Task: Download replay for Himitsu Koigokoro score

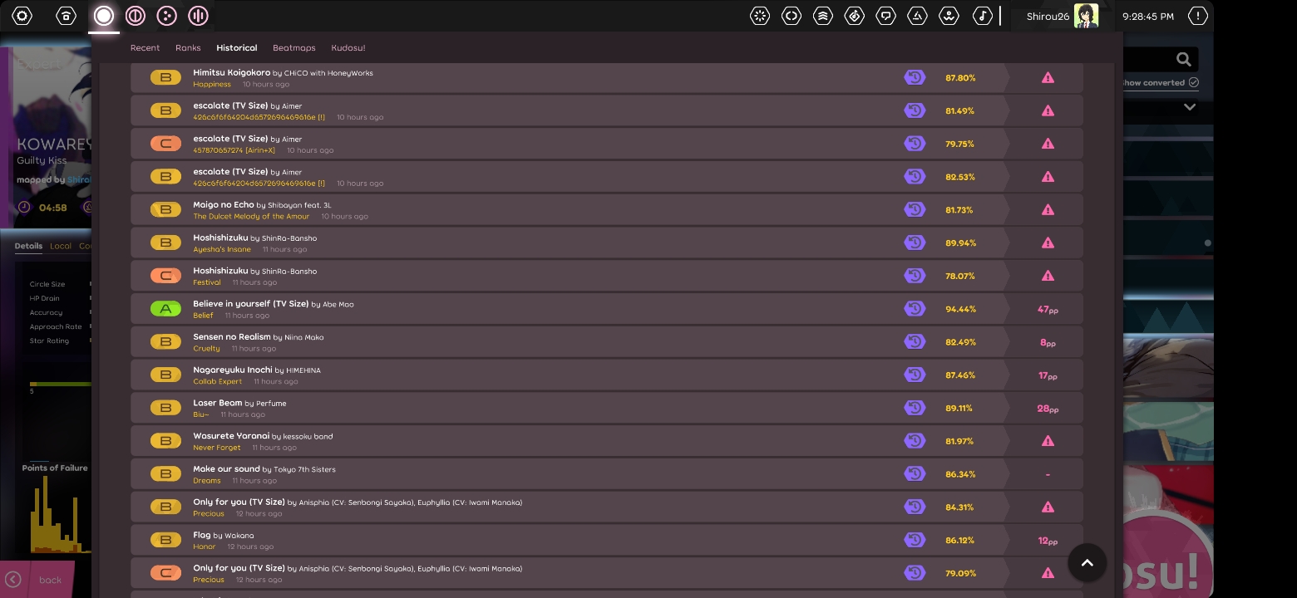Action: (915, 77)
